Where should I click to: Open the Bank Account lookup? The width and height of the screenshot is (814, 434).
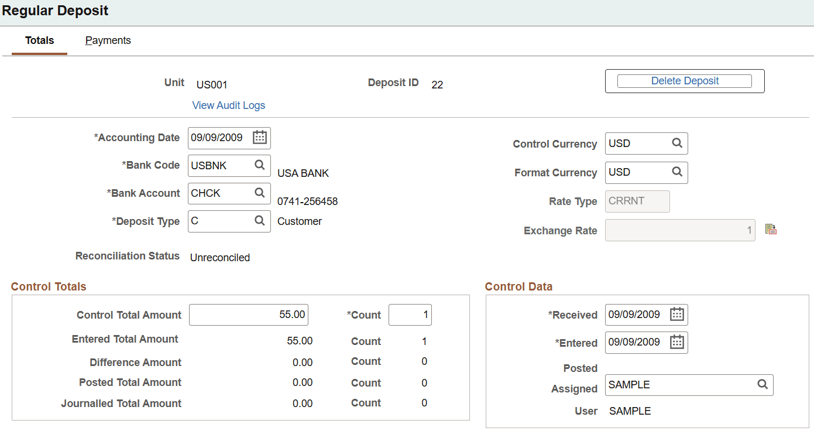260,193
